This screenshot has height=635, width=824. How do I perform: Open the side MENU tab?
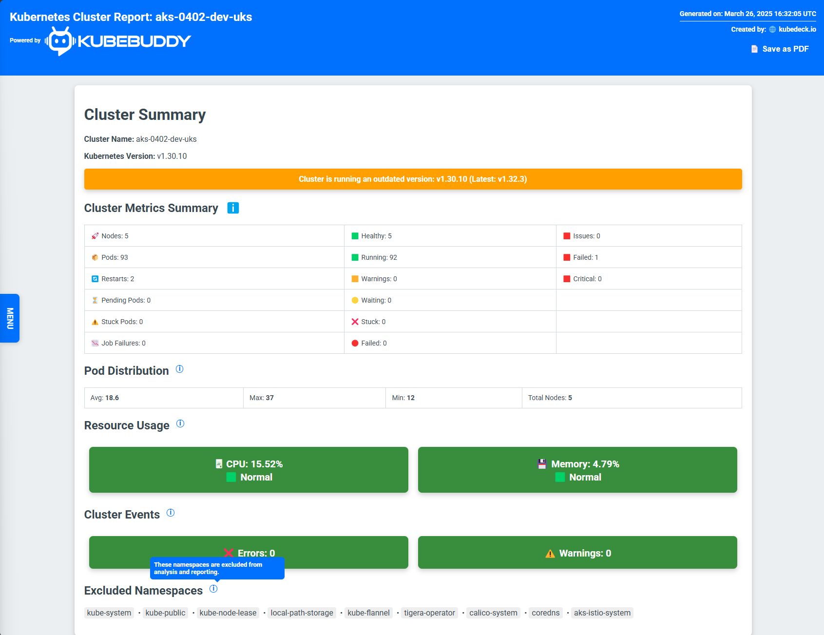(10, 318)
